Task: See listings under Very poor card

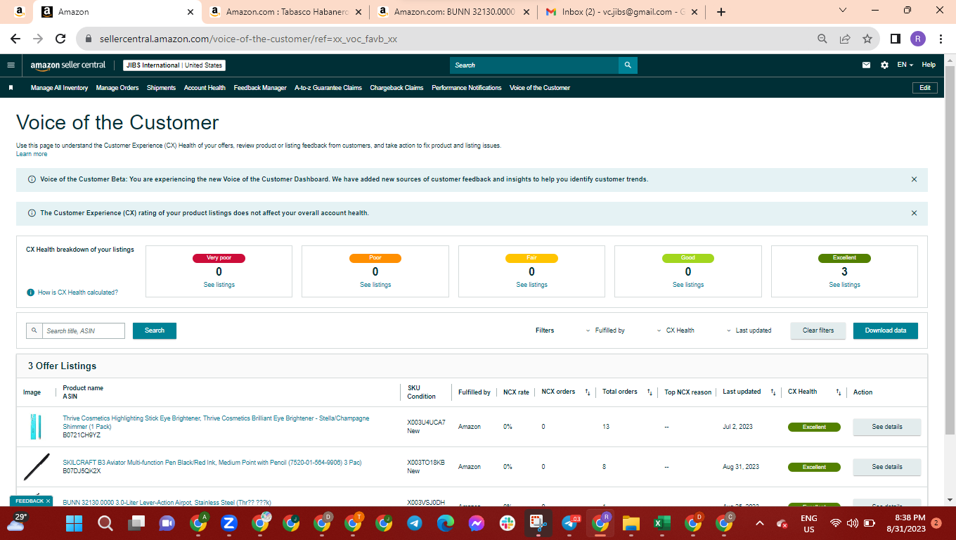Action: 219,285
